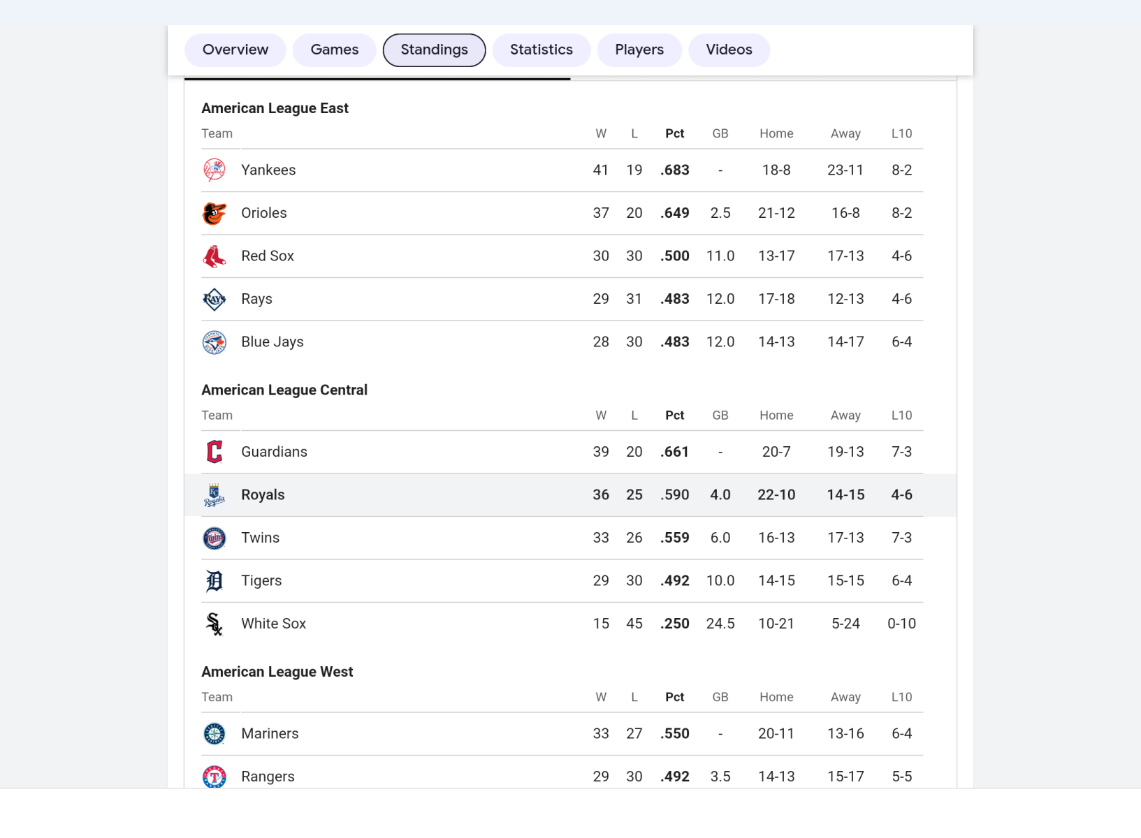
Task: Click the Blue Jays team logo
Action: 215,342
